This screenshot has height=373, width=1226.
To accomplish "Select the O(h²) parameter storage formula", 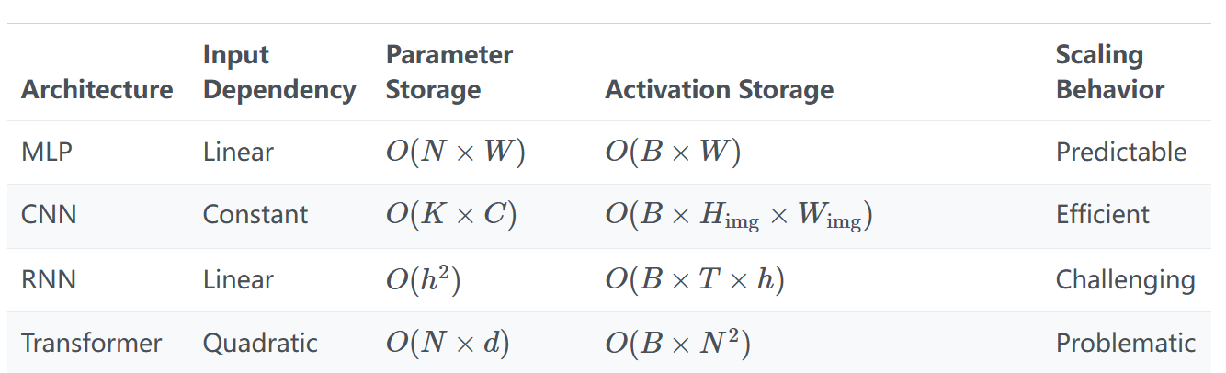I will [422, 279].
